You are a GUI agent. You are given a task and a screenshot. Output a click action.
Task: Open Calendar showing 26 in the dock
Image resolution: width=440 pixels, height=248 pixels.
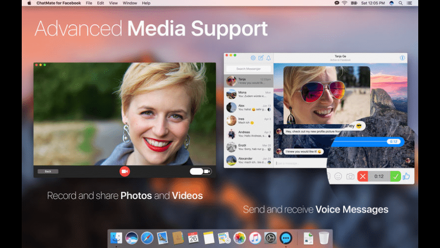[x=193, y=238]
